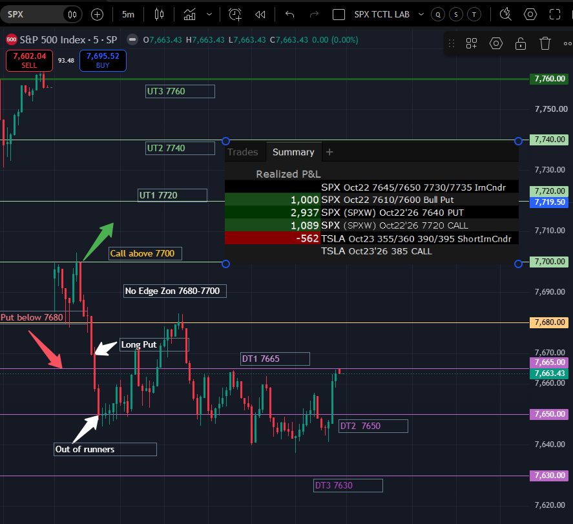
Task: Delete the selected drawing with trash icon
Action: point(545,43)
